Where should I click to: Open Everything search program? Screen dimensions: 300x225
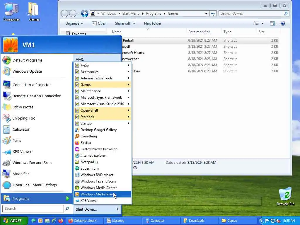pos(103,136)
